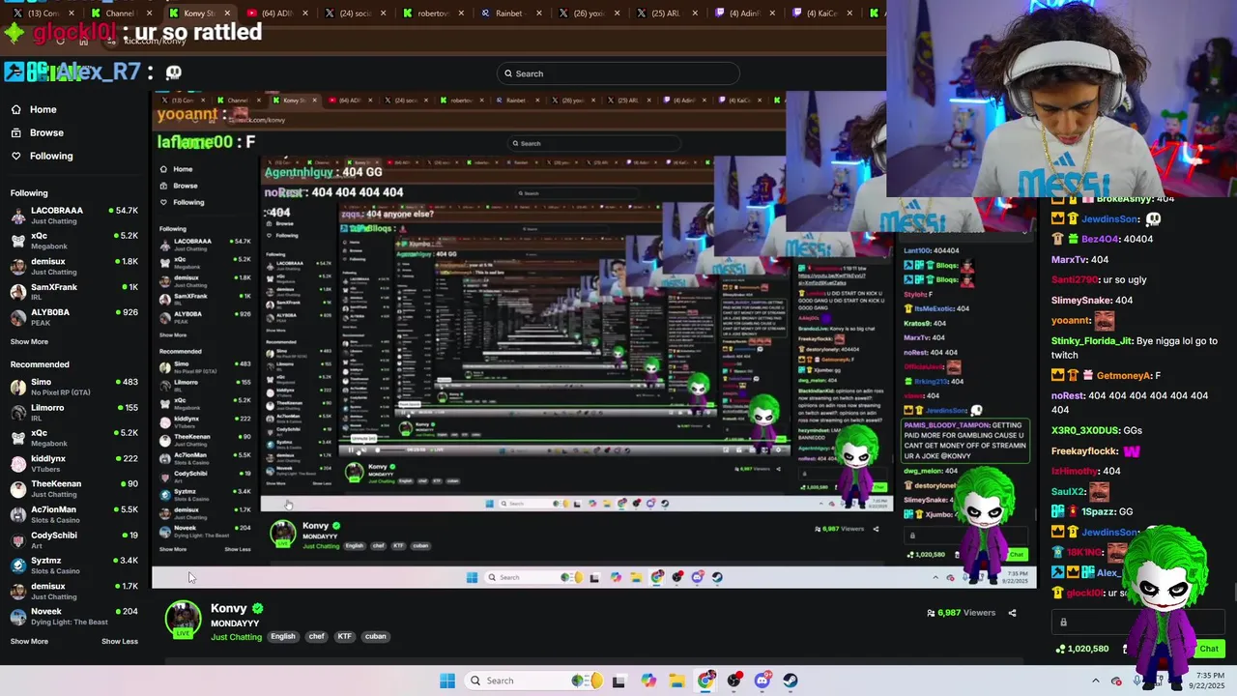Open Task View on the taskbar

tap(618, 681)
